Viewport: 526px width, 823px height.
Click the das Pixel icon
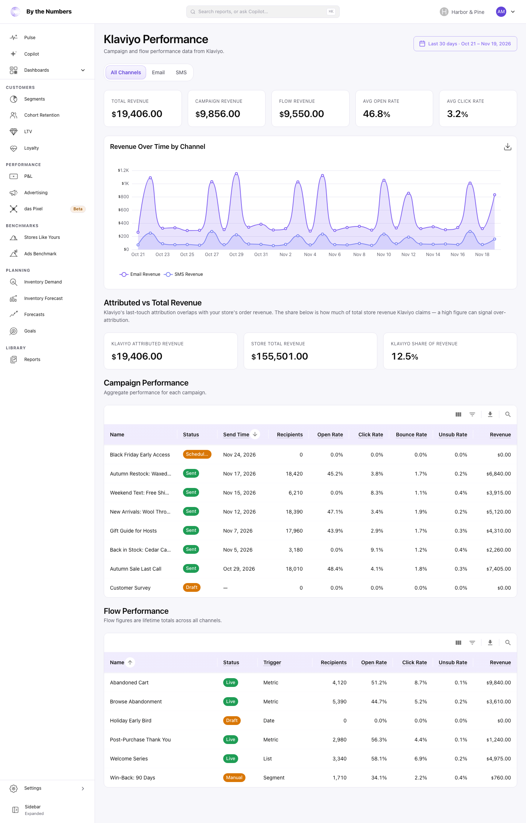click(x=14, y=209)
